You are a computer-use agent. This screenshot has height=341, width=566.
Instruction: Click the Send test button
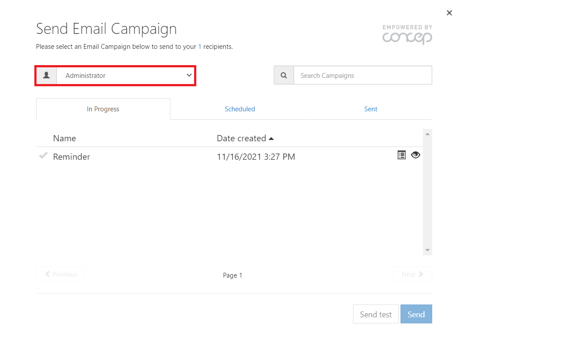pos(376,314)
